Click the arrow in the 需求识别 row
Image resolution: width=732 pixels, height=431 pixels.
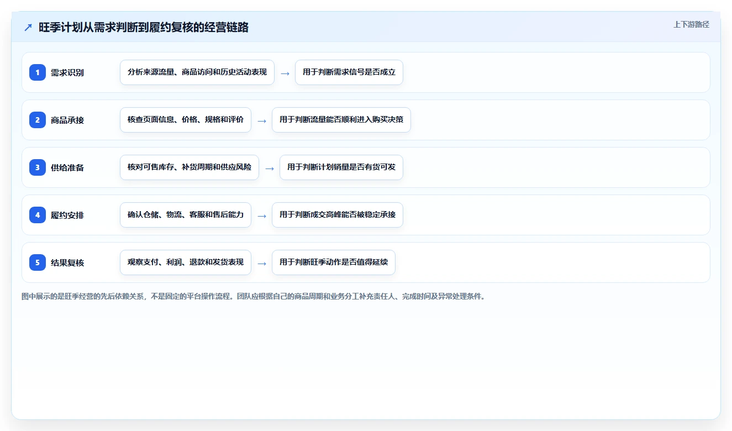tap(285, 73)
